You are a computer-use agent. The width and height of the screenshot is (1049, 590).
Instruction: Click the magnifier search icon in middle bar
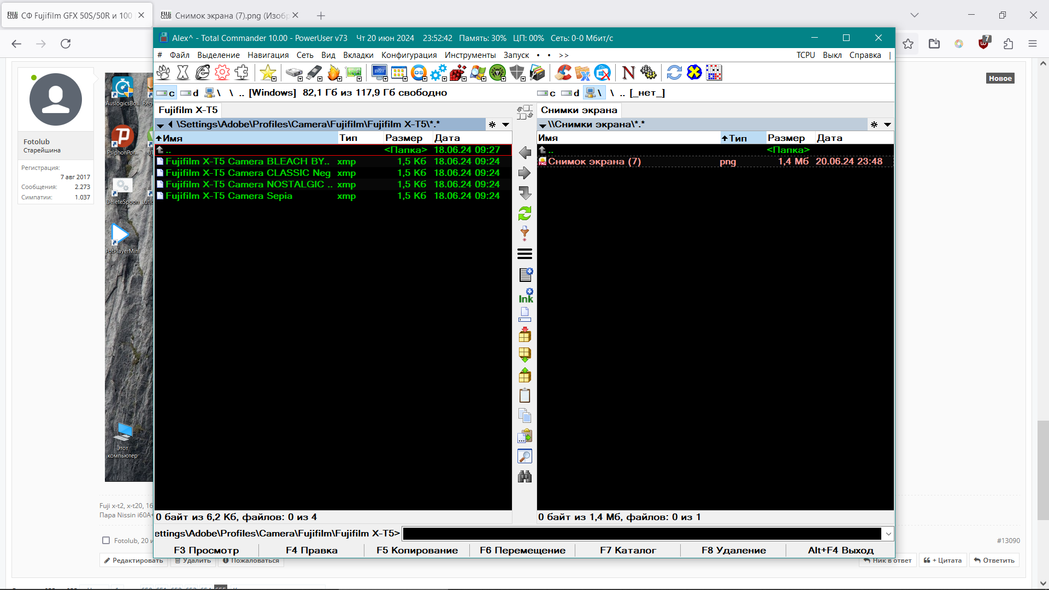point(524,456)
